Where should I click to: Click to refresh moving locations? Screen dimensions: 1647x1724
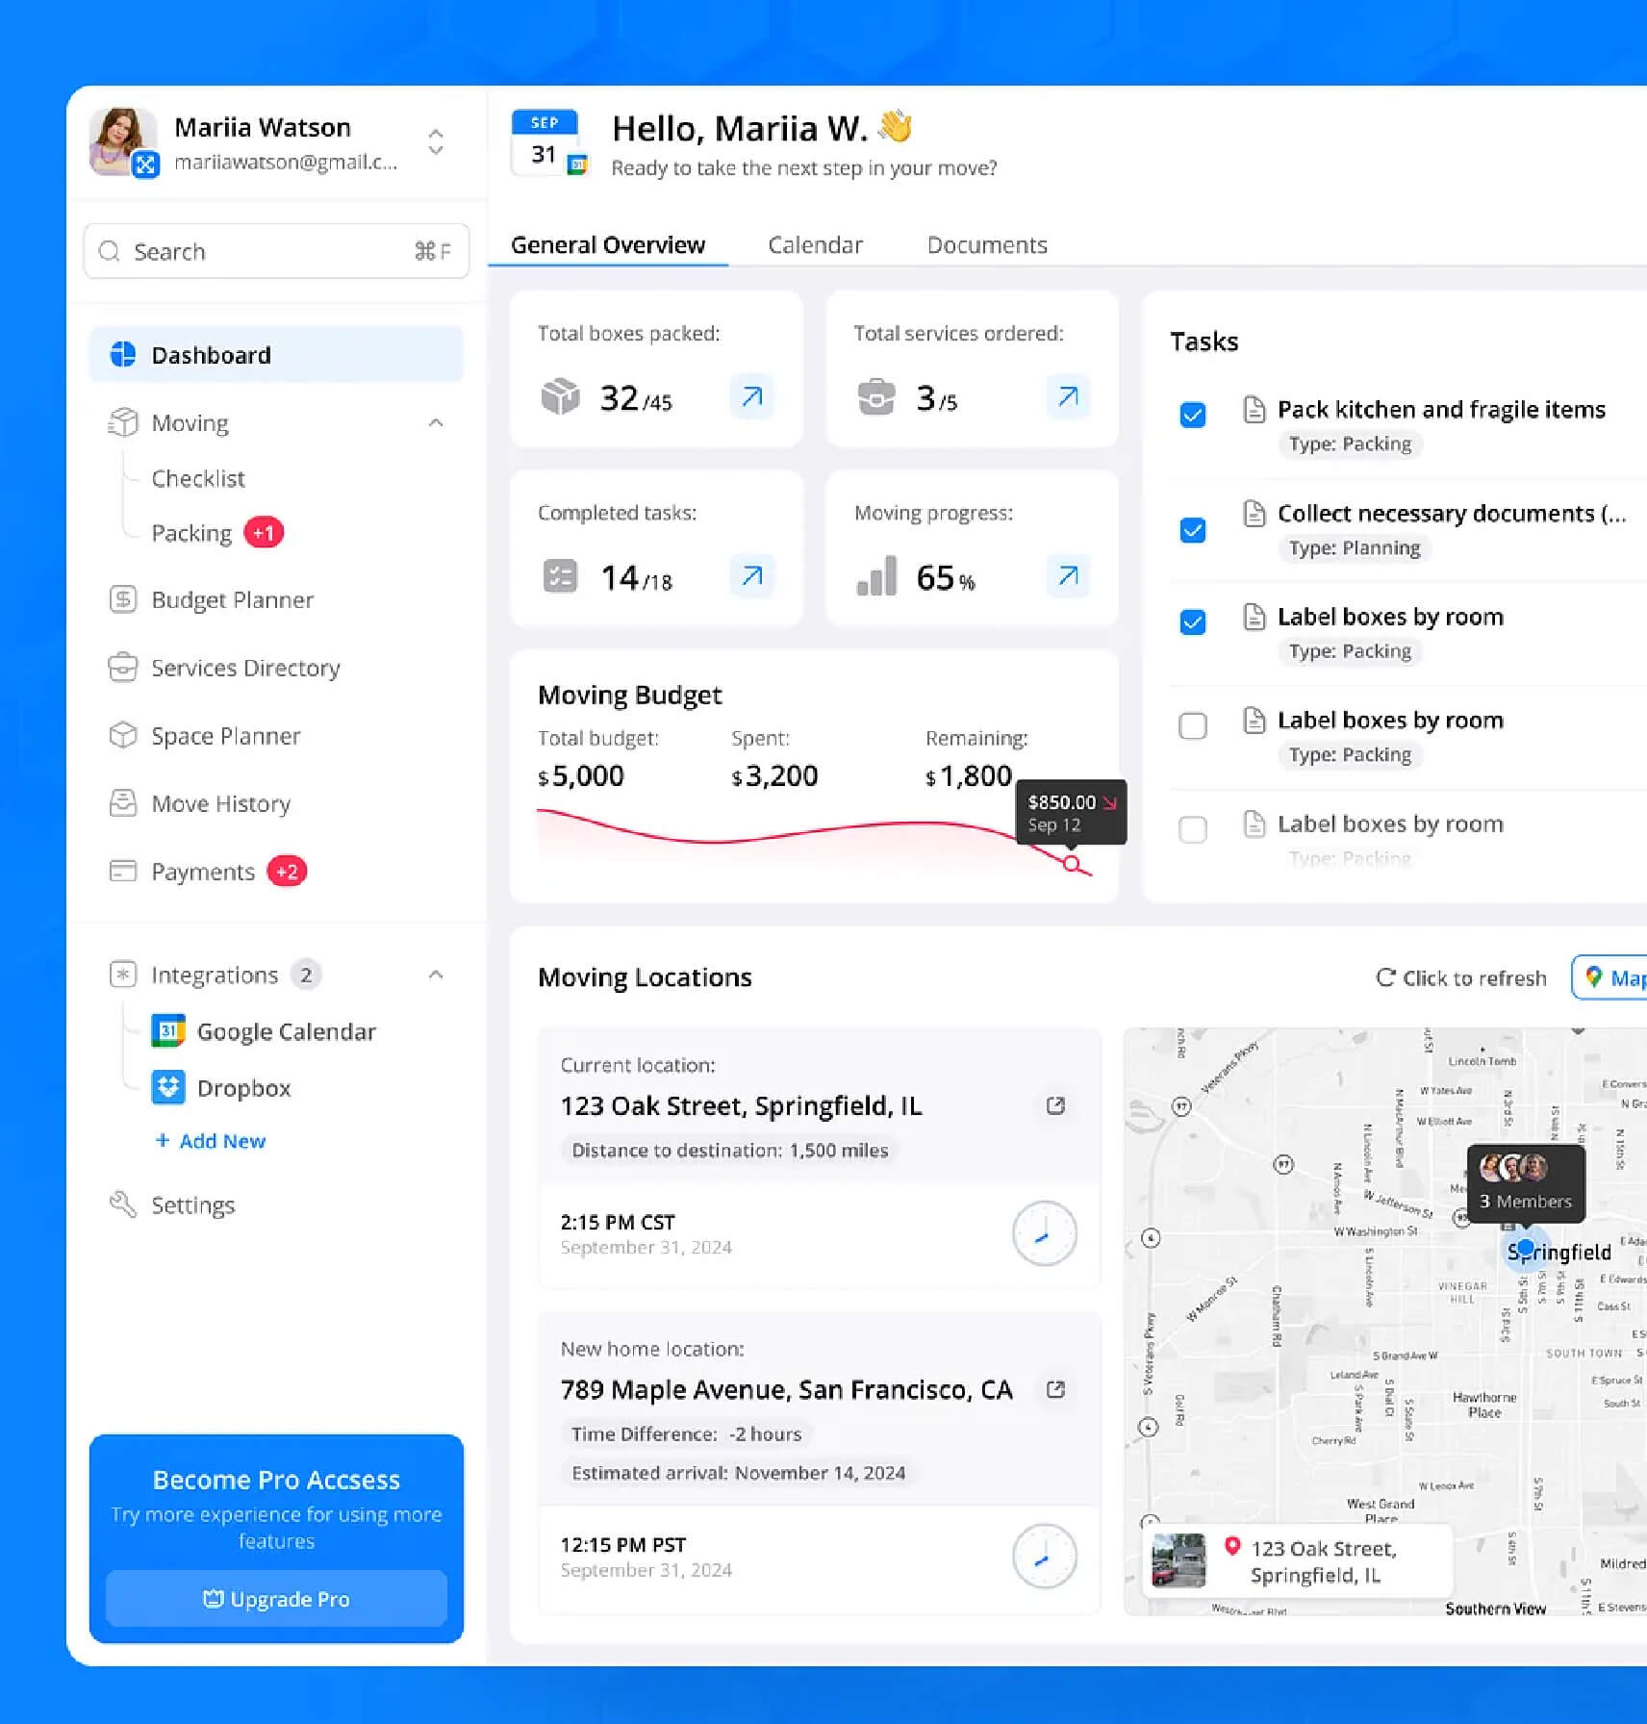pyautogui.click(x=1461, y=977)
